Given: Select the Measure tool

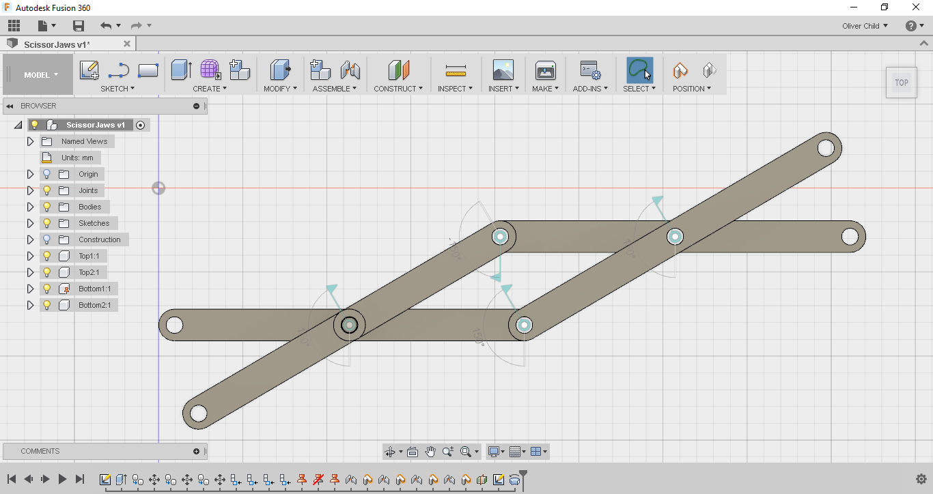Looking at the screenshot, I should point(456,70).
